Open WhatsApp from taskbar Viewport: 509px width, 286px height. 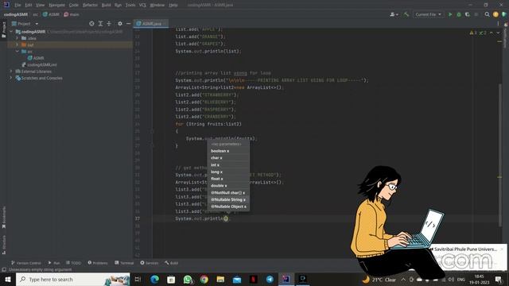(x=188, y=279)
